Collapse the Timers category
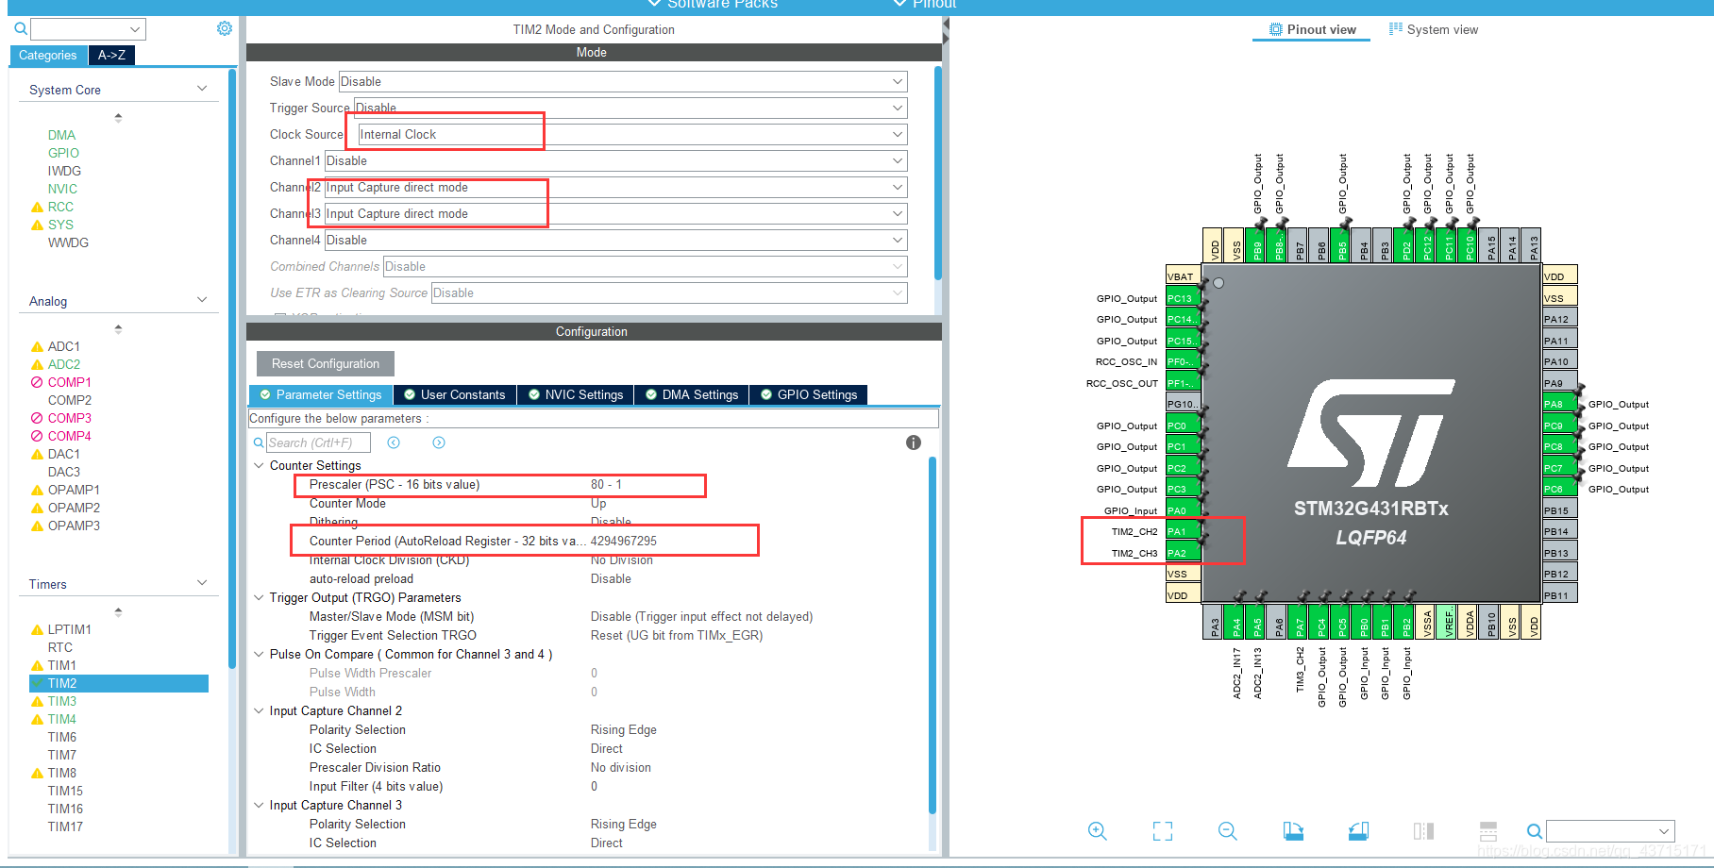 (x=202, y=583)
